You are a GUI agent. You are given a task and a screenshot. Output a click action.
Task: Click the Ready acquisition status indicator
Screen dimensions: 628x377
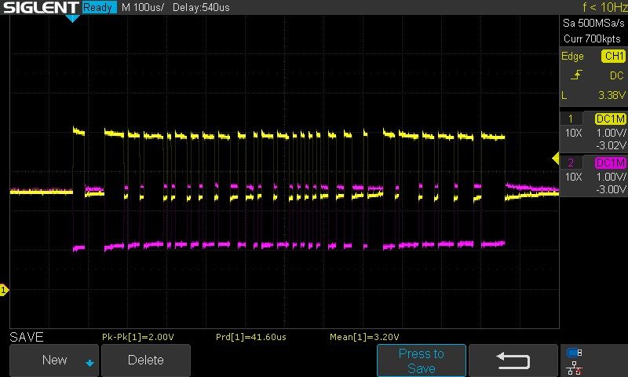click(99, 7)
